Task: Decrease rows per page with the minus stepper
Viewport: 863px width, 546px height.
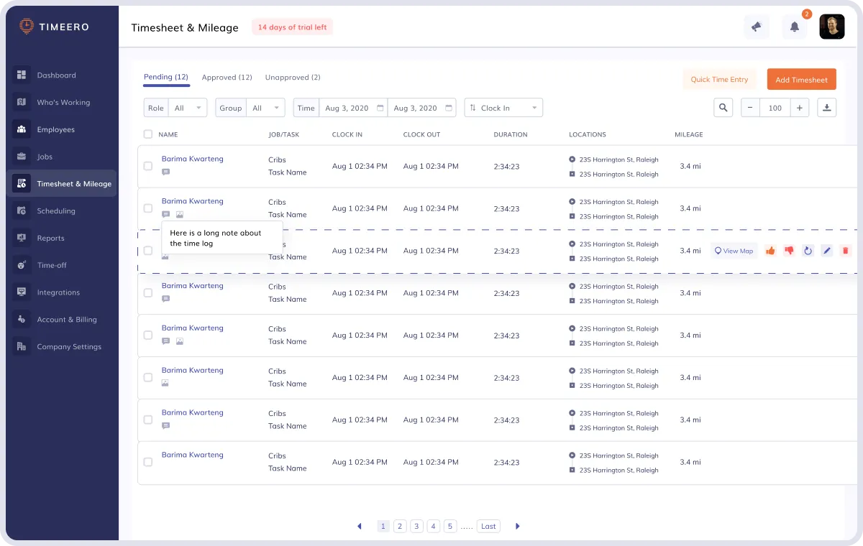Action: (x=750, y=107)
